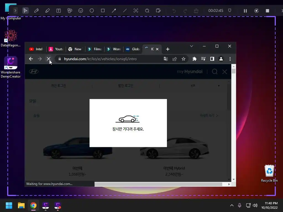Open Chrome from taskbar
Viewport: 283px width, 212px height.
tap(33, 205)
